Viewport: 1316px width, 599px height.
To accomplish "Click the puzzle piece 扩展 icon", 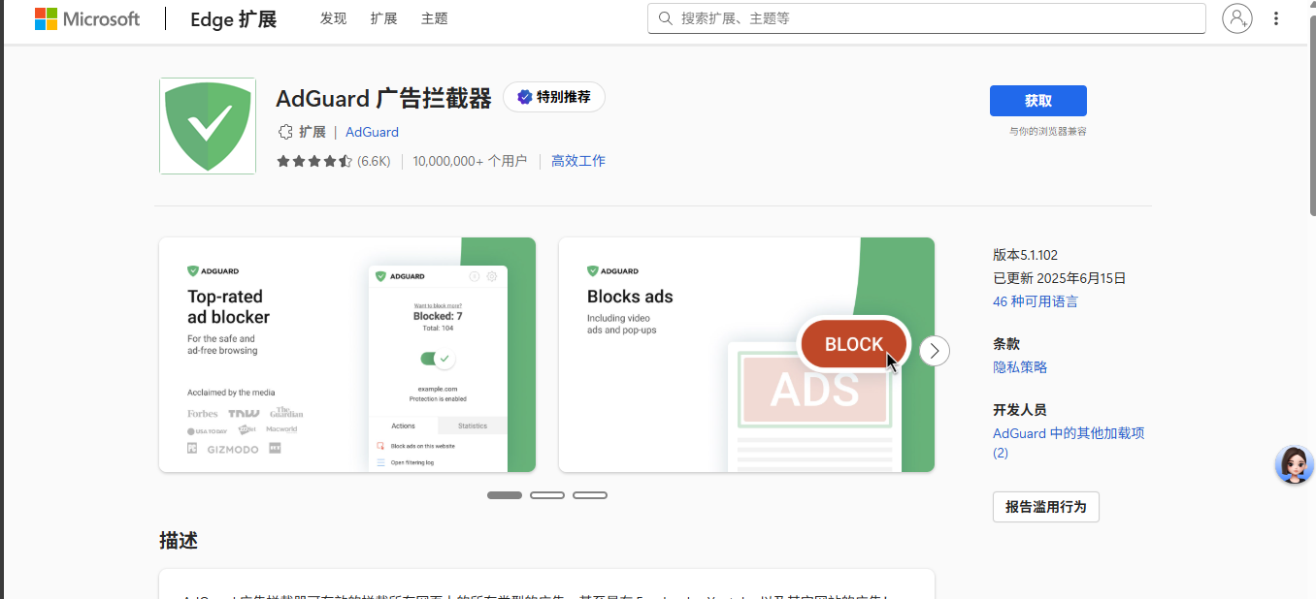I will tap(285, 132).
